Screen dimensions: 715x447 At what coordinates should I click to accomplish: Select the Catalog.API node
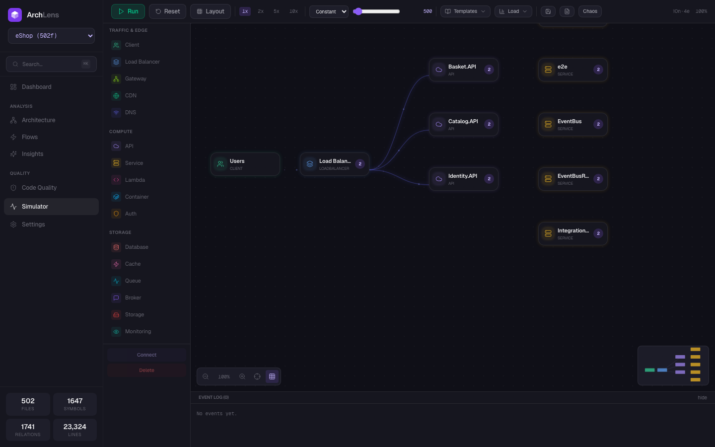pos(464,125)
